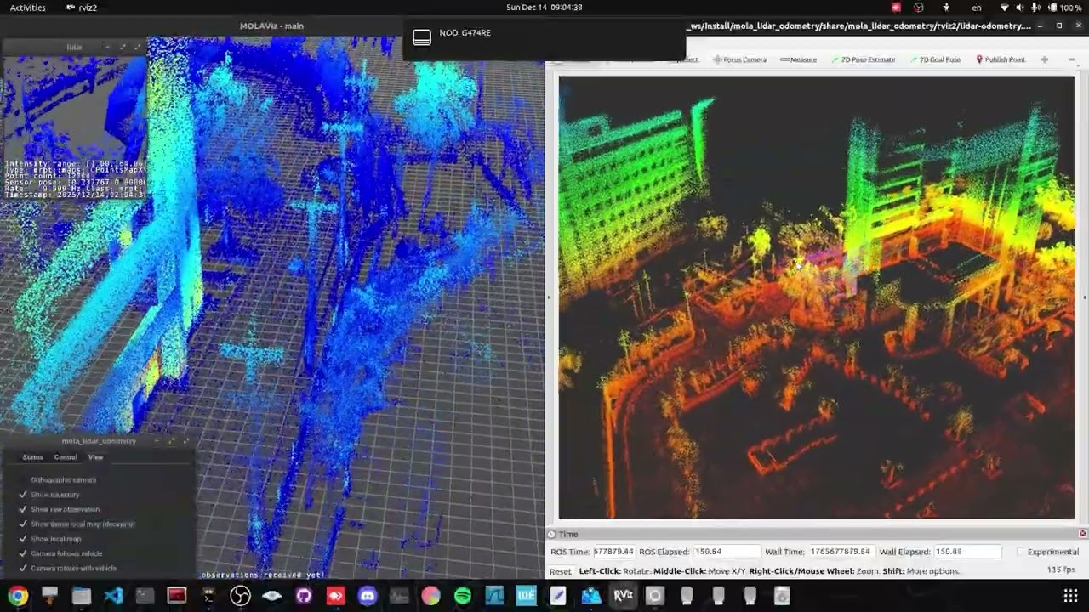
Task: Click the RViz right panel splitter handle
Action: point(1084,297)
